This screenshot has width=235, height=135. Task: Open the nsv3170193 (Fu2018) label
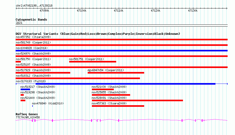pyautogui.click(x=31, y=81)
